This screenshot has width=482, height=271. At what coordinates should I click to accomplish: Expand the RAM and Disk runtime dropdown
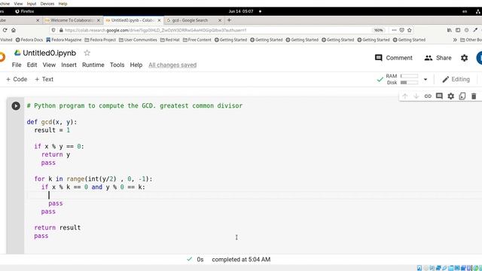pyautogui.click(x=426, y=79)
